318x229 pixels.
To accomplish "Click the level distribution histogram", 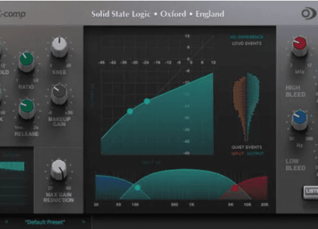I will pos(247,107).
